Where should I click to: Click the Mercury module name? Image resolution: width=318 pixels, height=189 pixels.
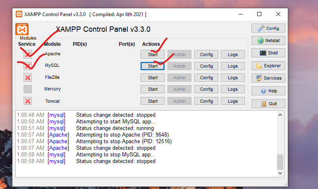(x=53, y=89)
